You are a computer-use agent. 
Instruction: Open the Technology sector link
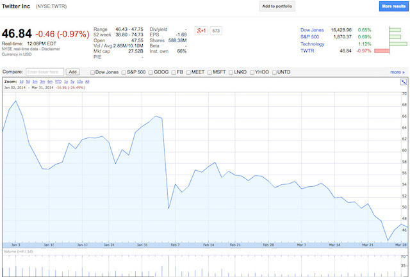[312, 44]
